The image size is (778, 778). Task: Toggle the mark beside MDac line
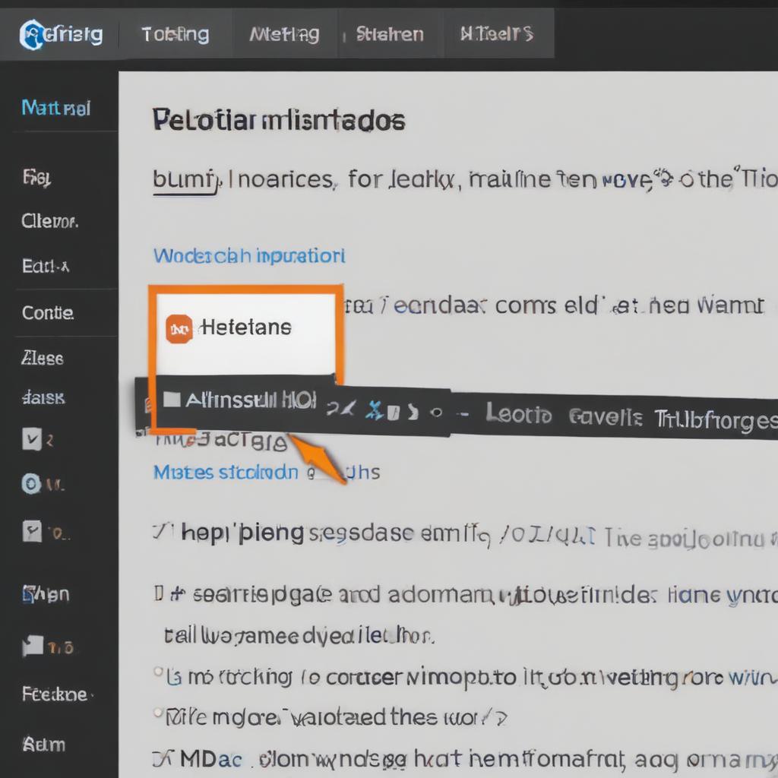coord(161,759)
